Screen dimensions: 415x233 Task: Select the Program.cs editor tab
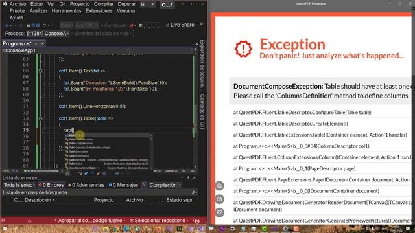[17, 43]
